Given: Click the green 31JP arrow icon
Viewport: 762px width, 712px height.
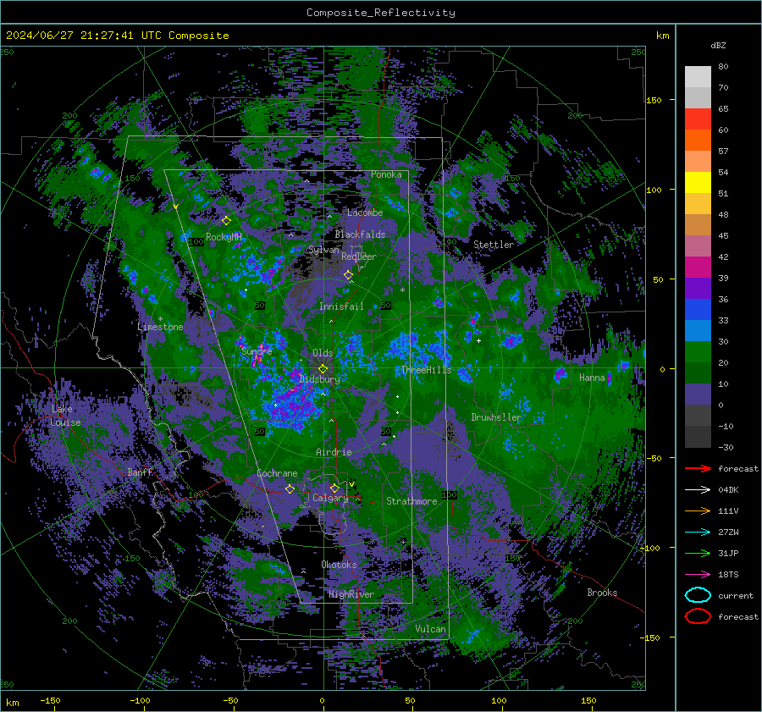Looking at the screenshot, I should (698, 553).
